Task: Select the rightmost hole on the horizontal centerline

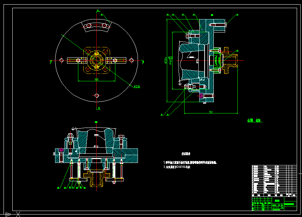Action: (x=132, y=60)
